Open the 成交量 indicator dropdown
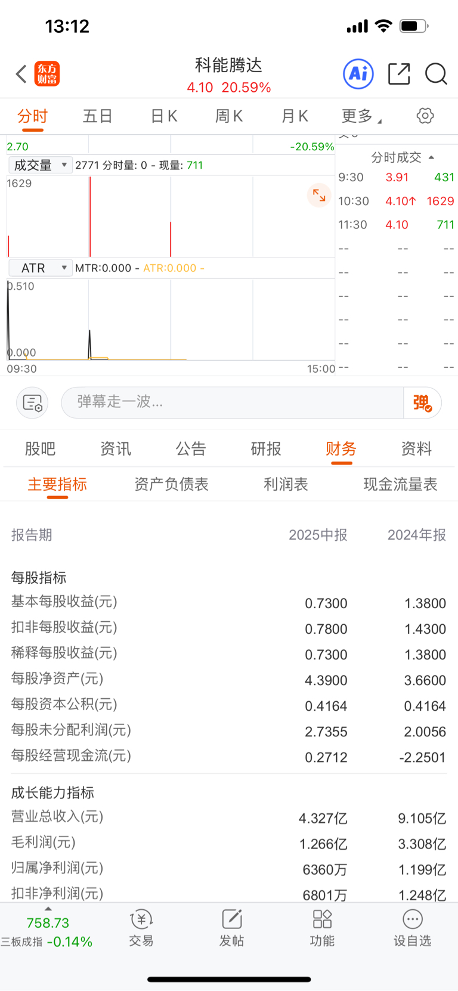Image resolution: width=458 pixels, height=991 pixels. click(40, 165)
